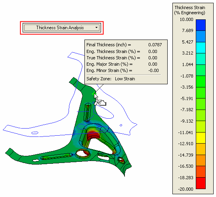This screenshot has width=216, height=197.
Task: Click the dropdown arrow beside Thickness Strain Analysis
Action: [97, 28]
